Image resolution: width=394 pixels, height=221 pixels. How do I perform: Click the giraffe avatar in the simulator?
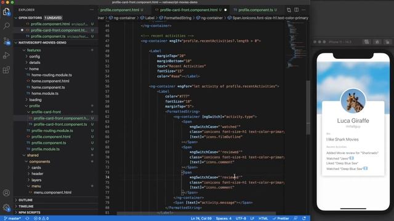point(353,101)
